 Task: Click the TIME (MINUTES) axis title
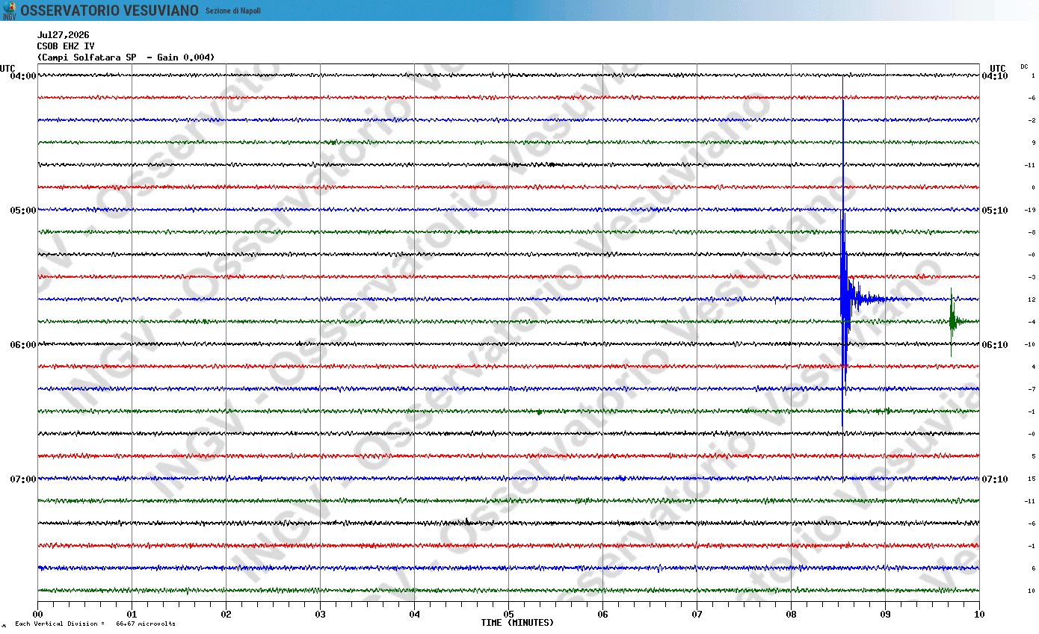click(517, 623)
